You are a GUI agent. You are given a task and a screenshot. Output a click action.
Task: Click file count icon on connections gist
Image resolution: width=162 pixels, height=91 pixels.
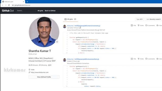tap(132, 59)
